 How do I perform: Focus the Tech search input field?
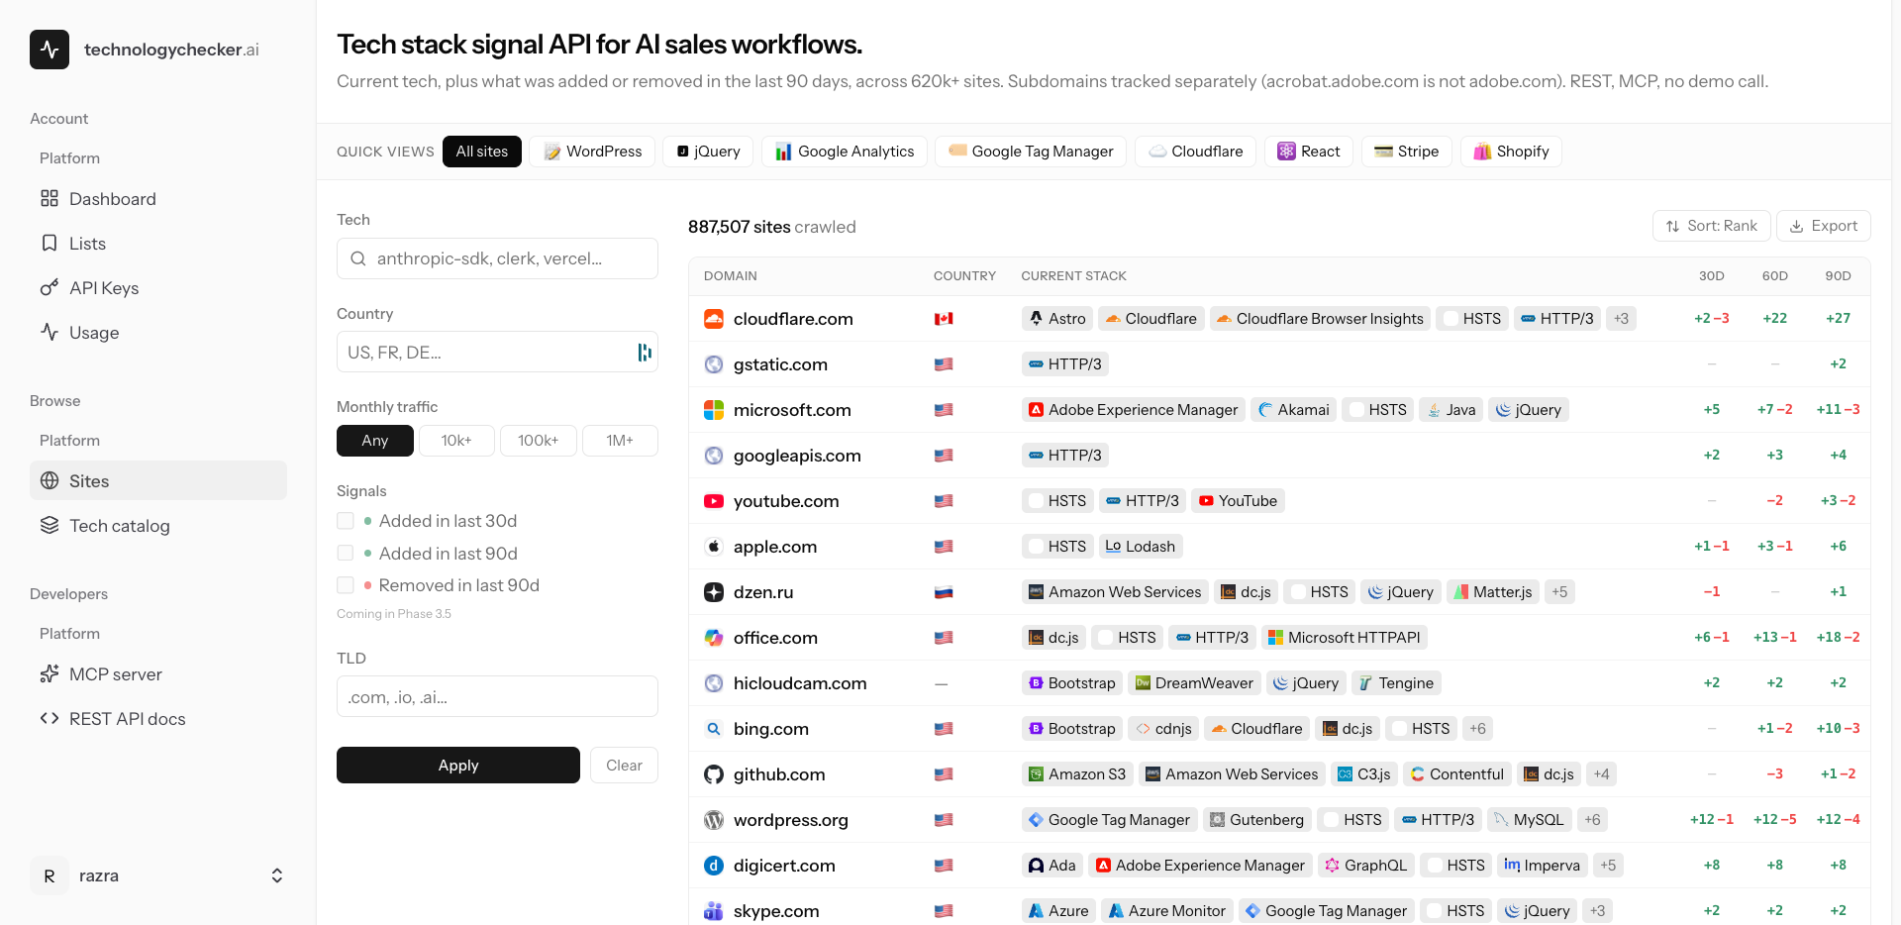click(x=497, y=258)
